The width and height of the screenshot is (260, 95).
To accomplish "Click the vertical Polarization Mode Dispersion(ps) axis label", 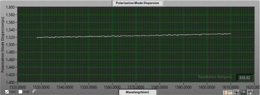I will point(2,45).
